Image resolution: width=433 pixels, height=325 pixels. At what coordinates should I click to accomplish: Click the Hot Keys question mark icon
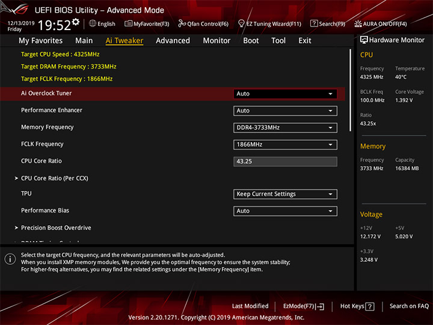tap(370, 306)
